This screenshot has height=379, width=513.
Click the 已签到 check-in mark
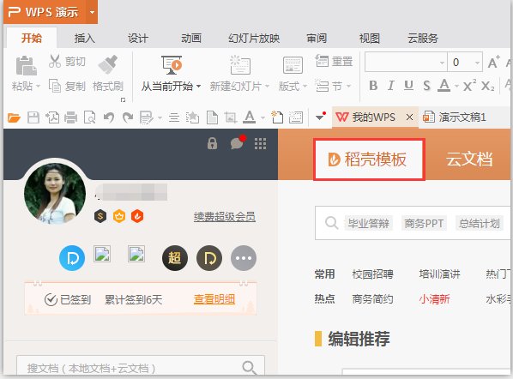pyautogui.click(x=51, y=299)
